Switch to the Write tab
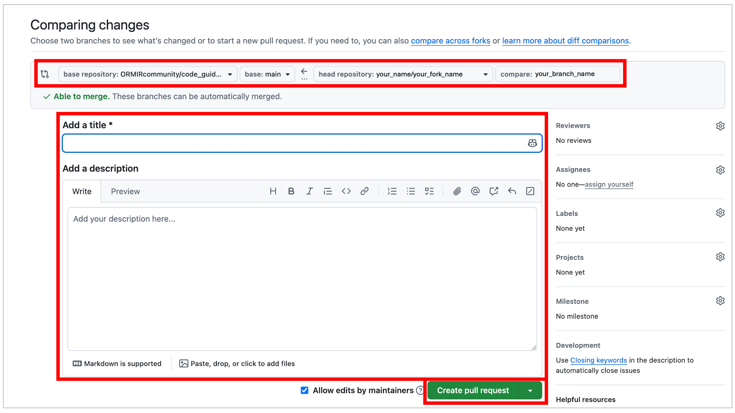735x413 pixels. pos(82,191)
